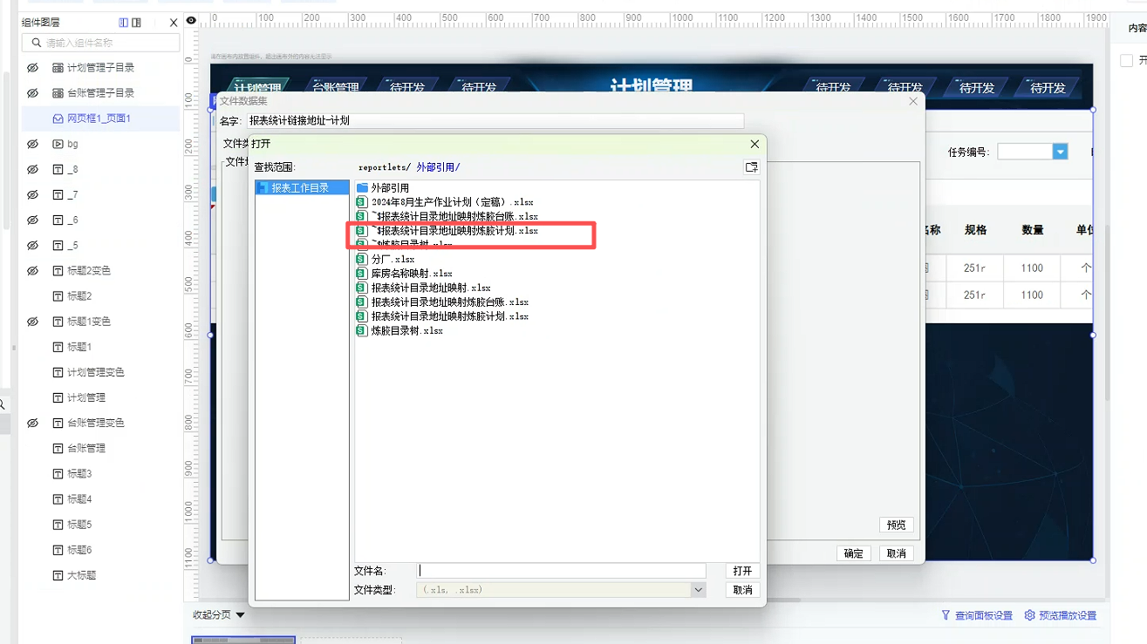1147x644 pixels.
Task: Toggle visibility of bg layer
Action: (32, 144)
